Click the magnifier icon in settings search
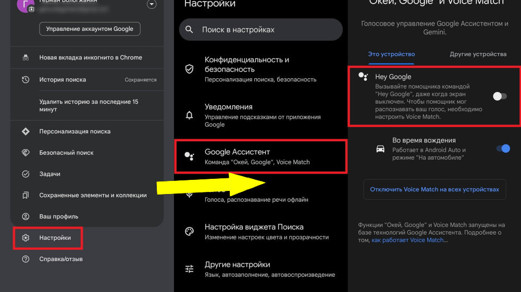 tap(189, 29)
